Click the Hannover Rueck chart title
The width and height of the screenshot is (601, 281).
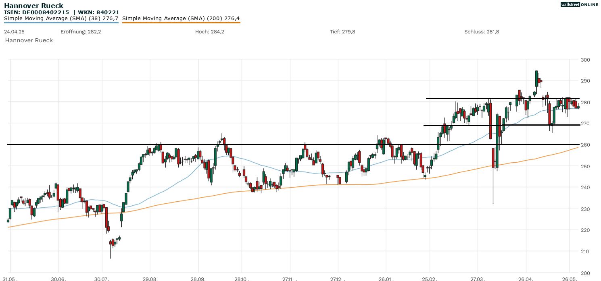click(33, 6)
